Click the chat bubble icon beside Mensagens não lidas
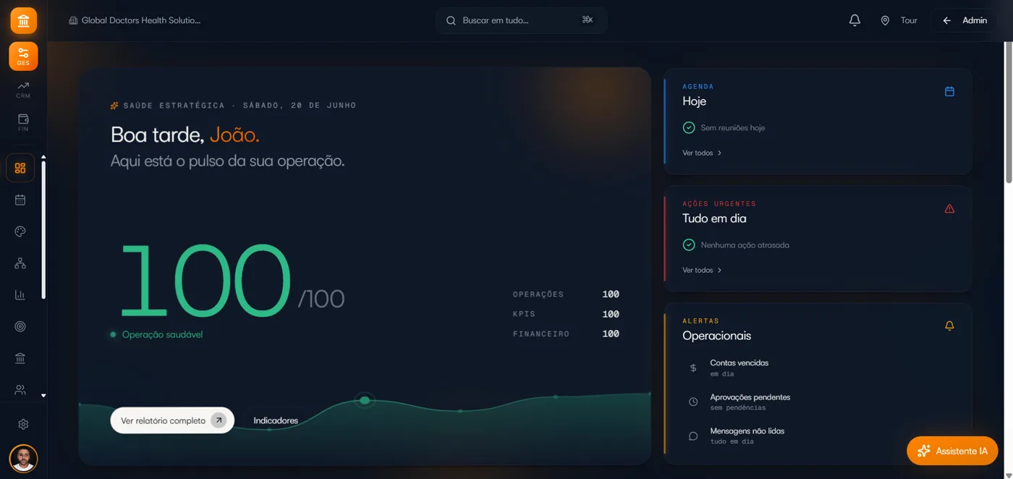Screen dimensions: 1013x479 point(693,436)
